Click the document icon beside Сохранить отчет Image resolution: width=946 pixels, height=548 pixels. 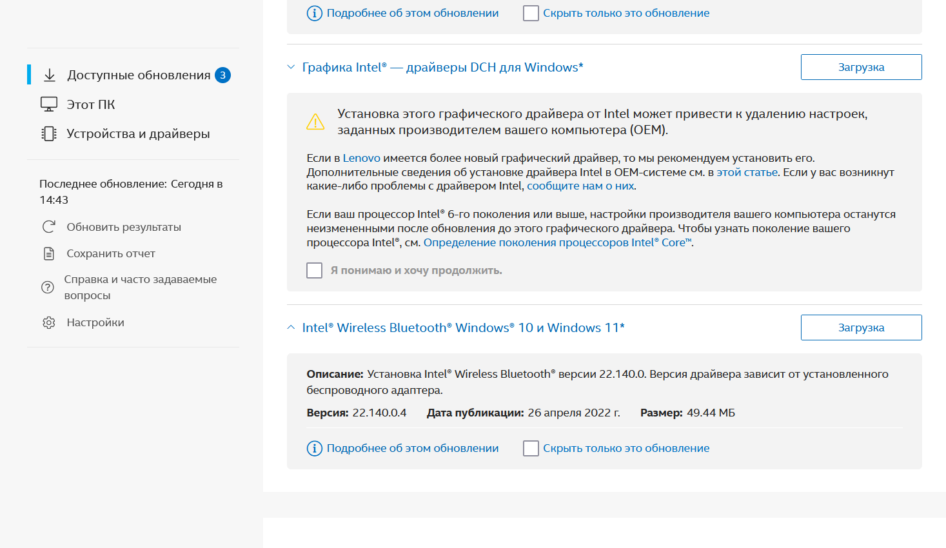pyautogui.click(x=48, y=253)
